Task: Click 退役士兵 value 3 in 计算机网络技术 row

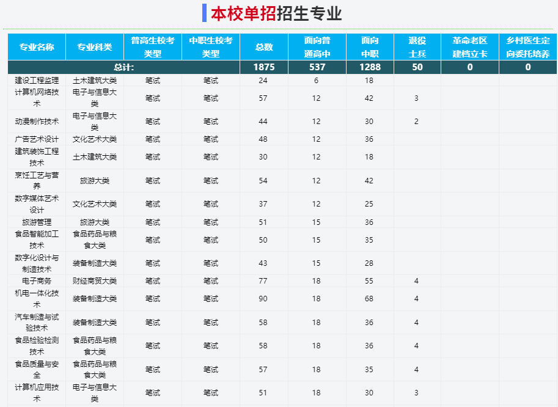Action: (x=416, y=98)
